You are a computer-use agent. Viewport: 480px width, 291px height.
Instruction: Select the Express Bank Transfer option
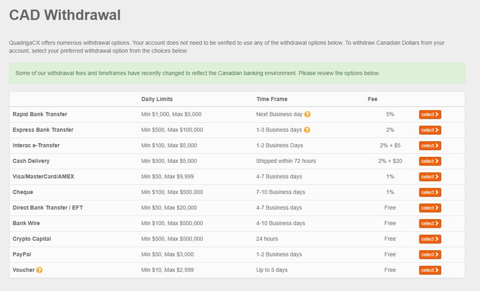tap(430, 130)
